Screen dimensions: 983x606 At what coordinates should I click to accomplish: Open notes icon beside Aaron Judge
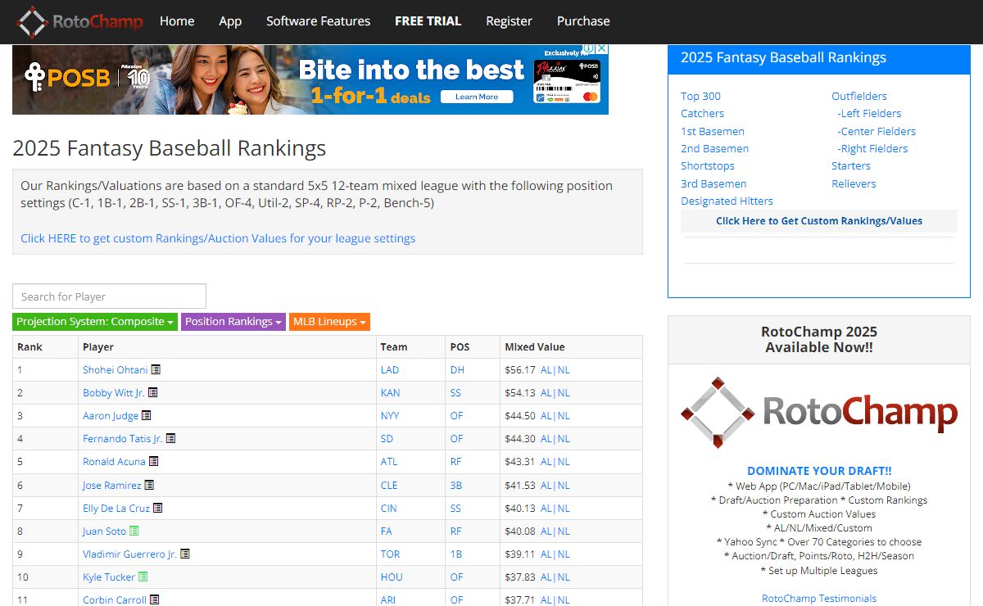tap(147, 416)
